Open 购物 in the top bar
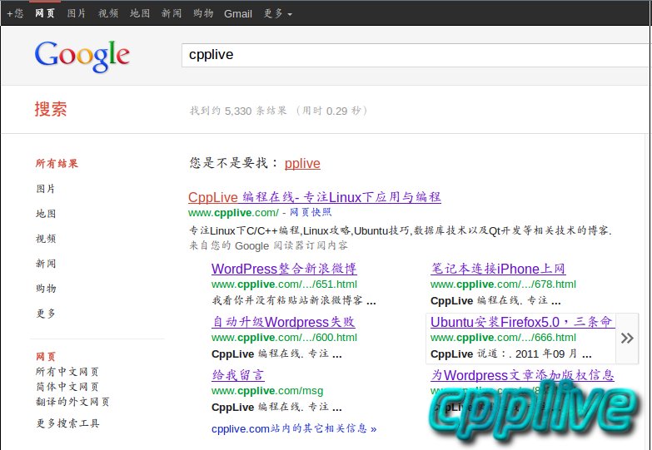 tap(203, 13)
